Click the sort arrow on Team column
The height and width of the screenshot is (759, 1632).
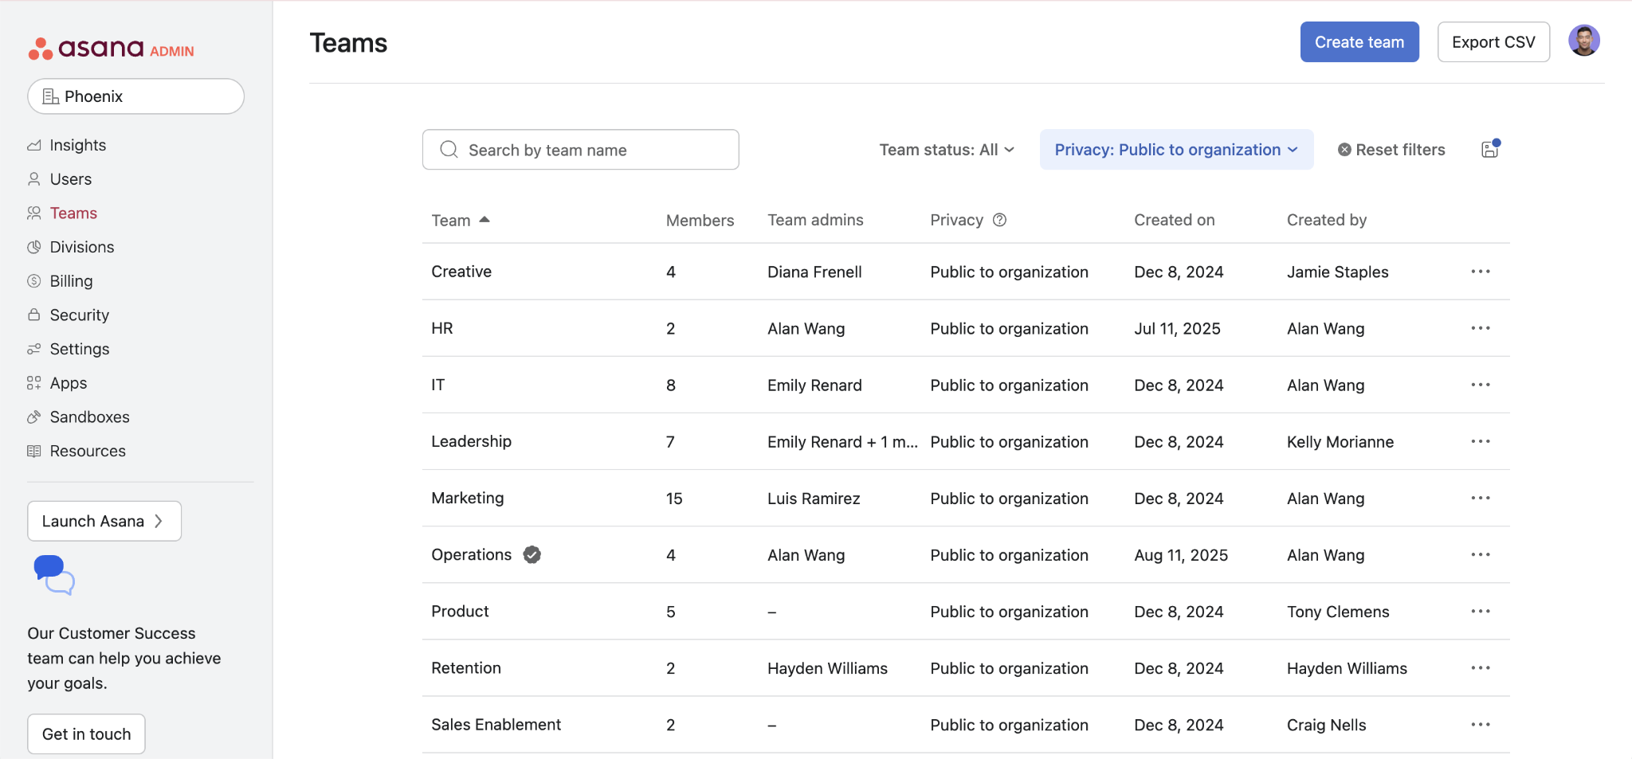[x=484, y=219]
